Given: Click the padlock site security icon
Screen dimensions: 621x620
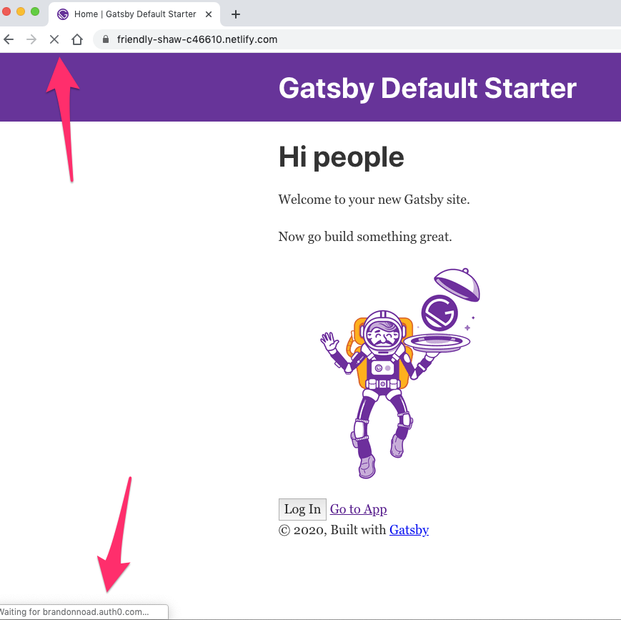Looking at the screenshot, I should pos(105,39).
